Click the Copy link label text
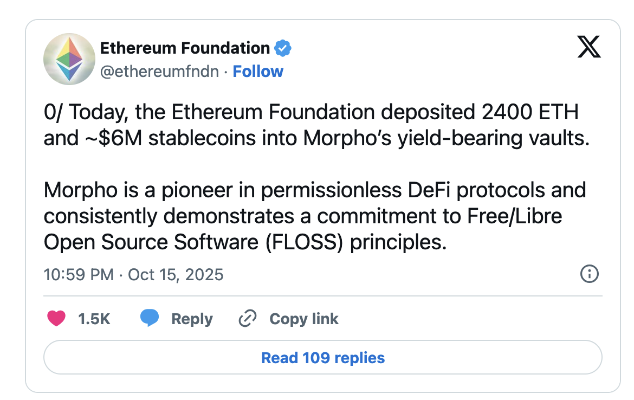The height and width of the screenshot is (400, 634). pyautogui.click(x=303, y=319)
